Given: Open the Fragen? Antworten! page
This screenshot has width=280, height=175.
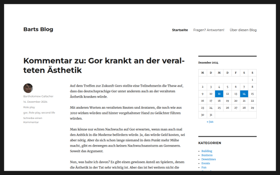Looking at the screenshot, I should 209,30.
